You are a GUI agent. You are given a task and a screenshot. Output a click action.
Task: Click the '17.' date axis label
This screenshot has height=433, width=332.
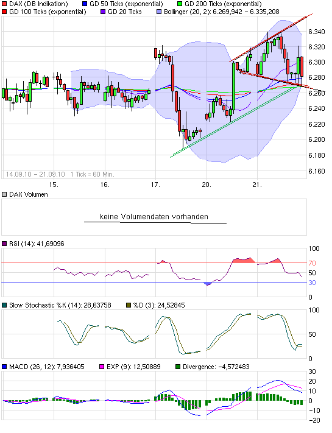coord(155,185)
